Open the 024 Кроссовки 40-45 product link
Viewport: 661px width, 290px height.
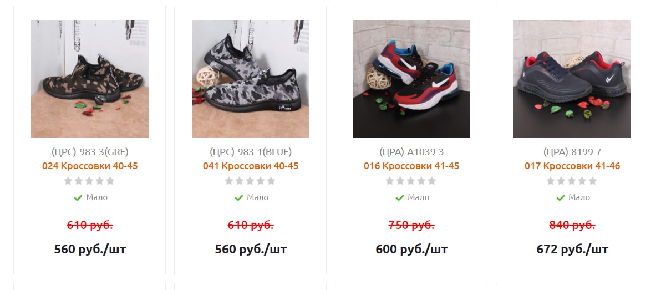click(x=90, y=166)
